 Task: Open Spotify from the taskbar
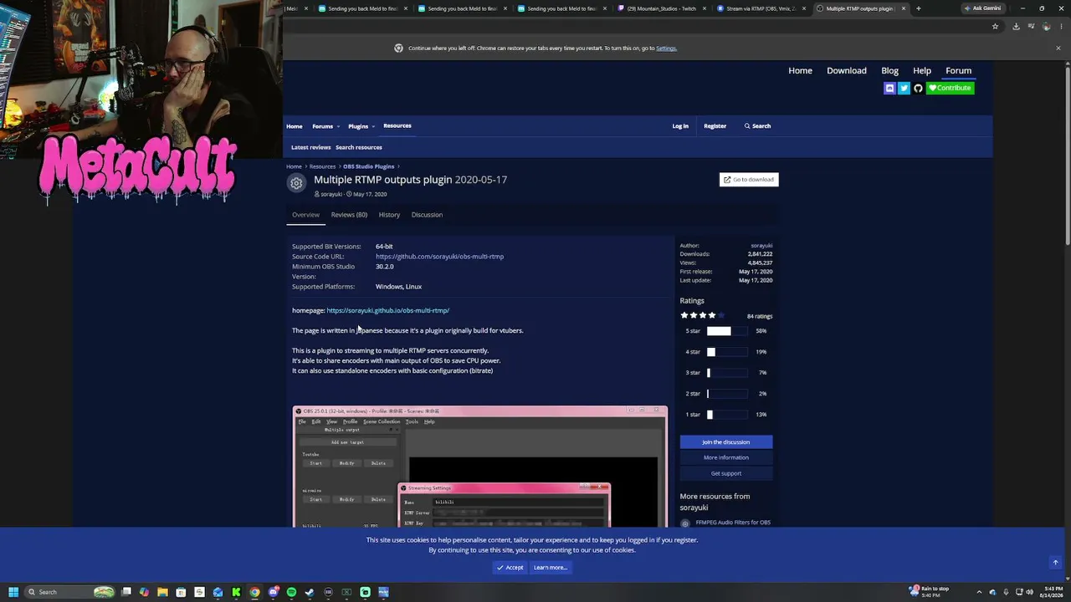click(291, 592)
